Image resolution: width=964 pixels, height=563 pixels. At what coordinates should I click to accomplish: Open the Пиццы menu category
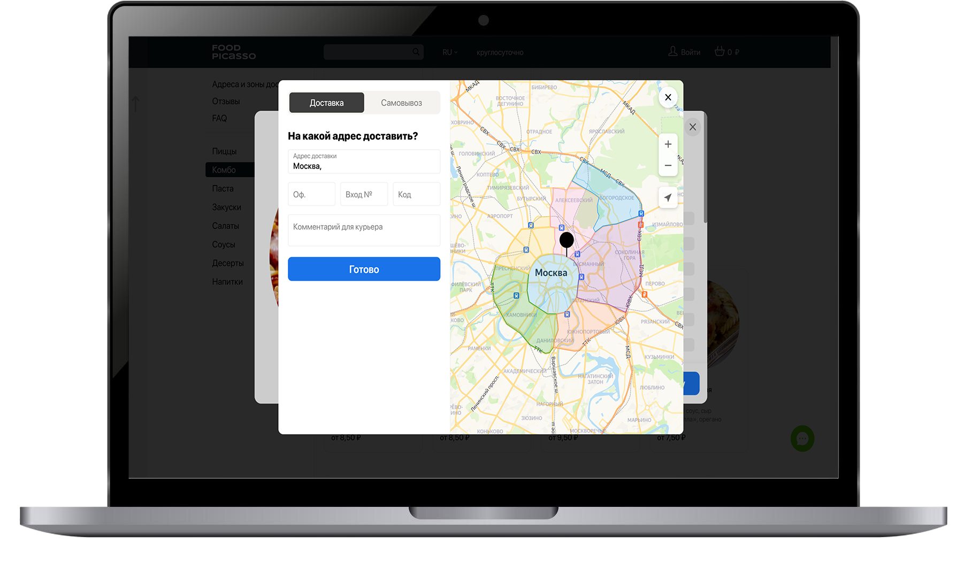coord(224,151)
